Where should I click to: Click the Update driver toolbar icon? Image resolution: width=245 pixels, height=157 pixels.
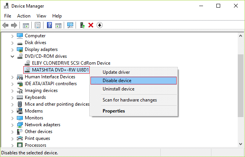click(x=82, y=25)
